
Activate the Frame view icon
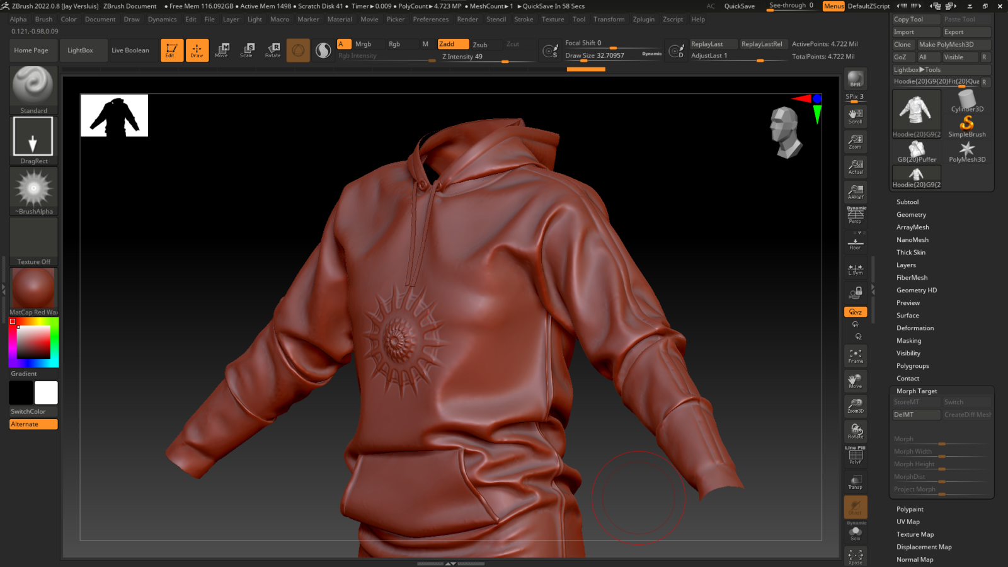[x=855, y=356]
